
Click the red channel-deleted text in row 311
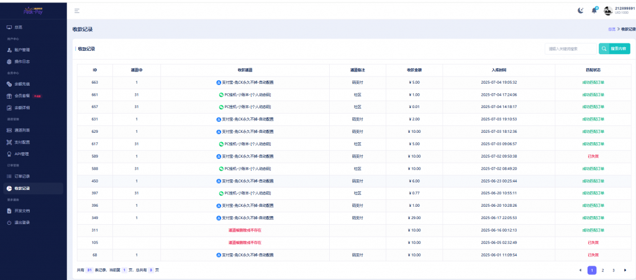pyautogui.click(x=245, y=230)
